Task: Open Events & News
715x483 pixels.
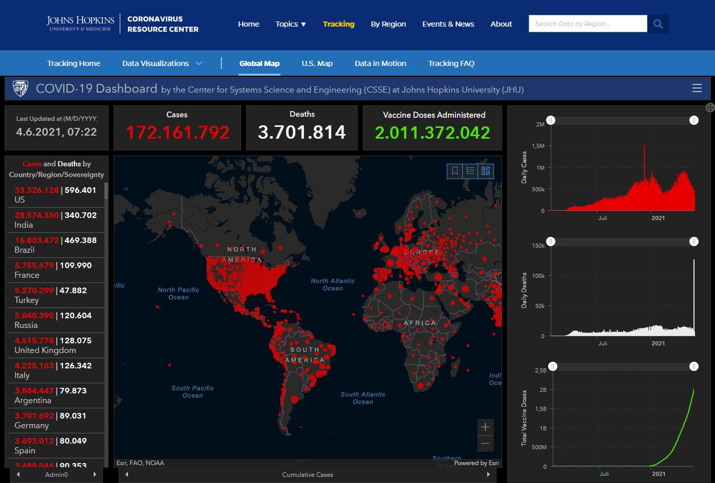Action: [448, 24]
